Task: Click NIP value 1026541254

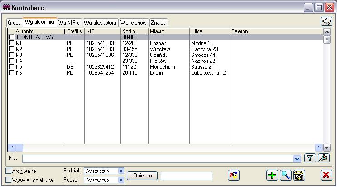Action: (x=100, y=73)
